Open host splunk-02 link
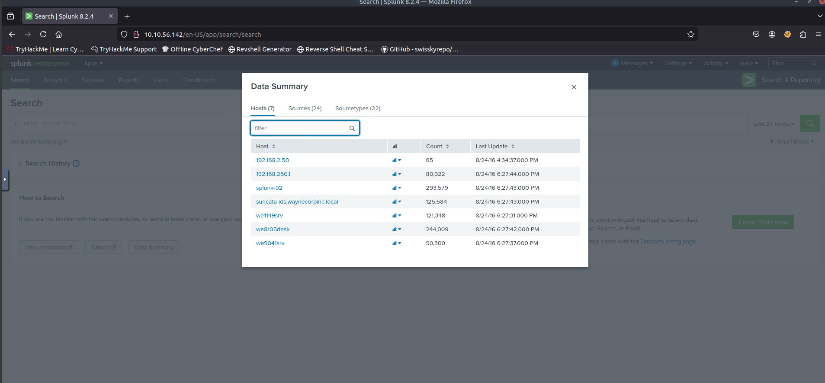 tap(269, 188)
